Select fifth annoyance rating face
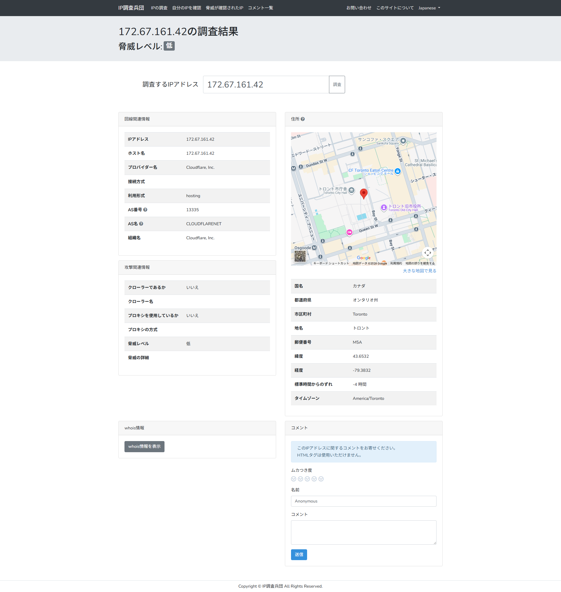Image resolution: width=561 pixels, height=592 pixels. (321, 479)
